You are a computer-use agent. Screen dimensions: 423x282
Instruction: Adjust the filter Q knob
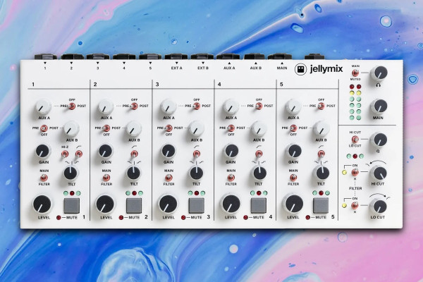(379, 140)
